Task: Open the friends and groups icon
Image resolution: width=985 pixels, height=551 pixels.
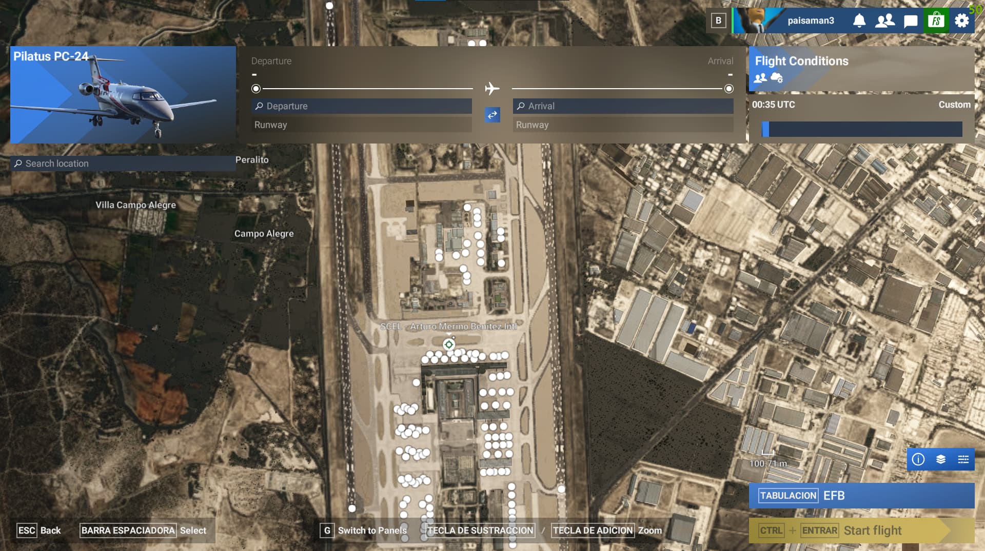Action: pos(885,21)
